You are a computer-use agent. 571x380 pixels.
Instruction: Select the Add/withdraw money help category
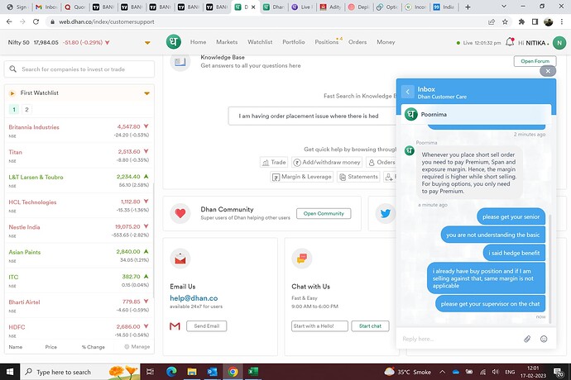[x=327, y=162]
